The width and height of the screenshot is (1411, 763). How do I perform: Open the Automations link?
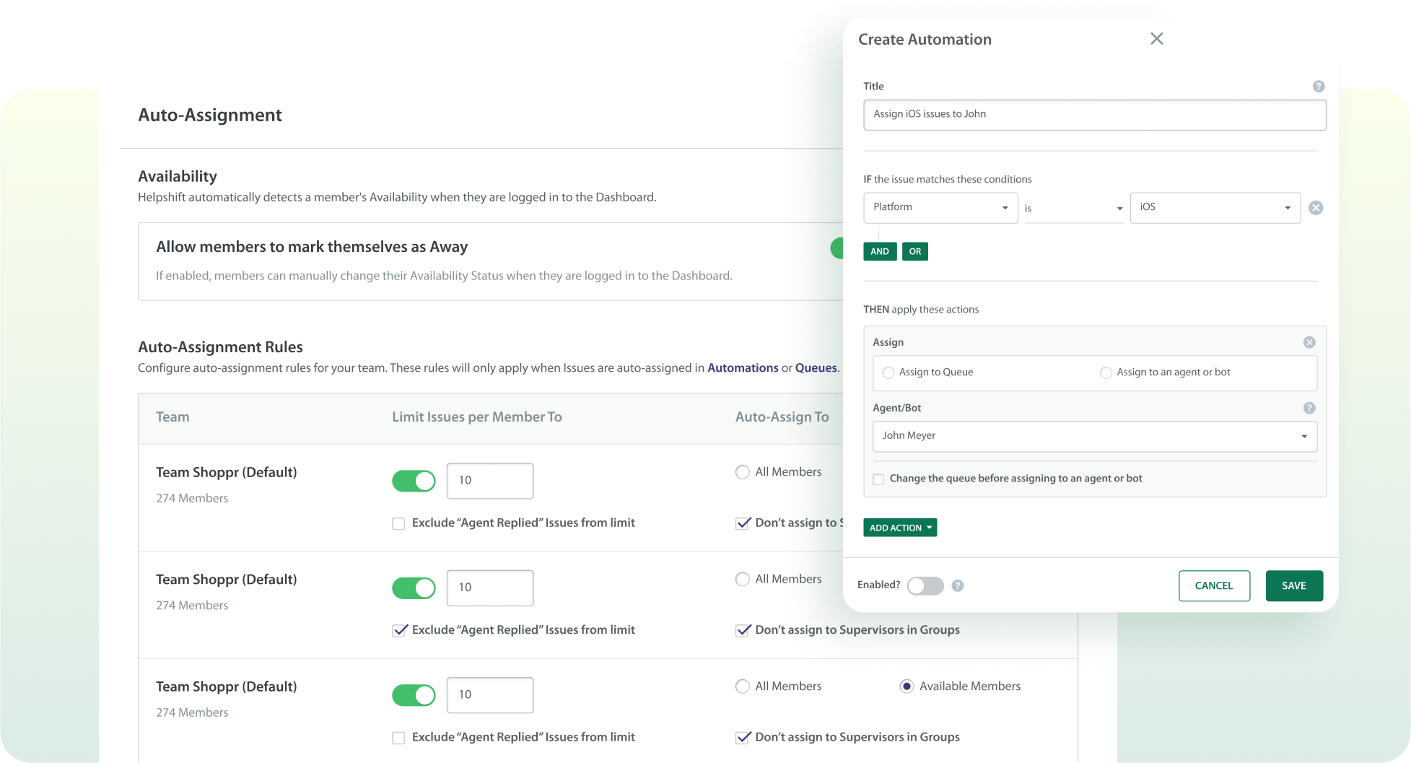point(742,367)
